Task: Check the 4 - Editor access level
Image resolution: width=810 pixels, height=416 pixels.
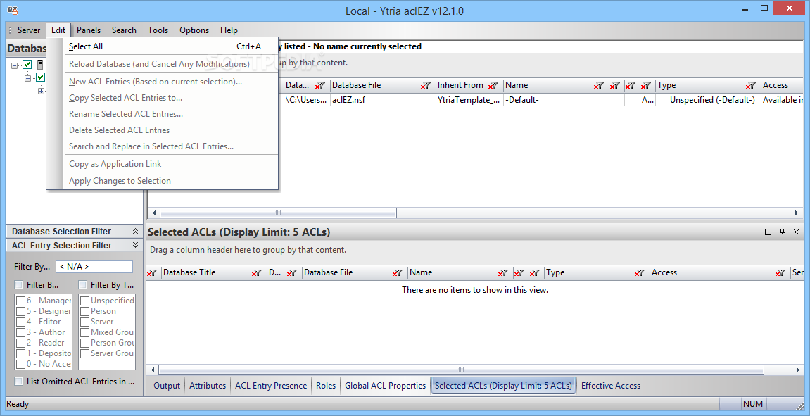Action: click(x=20, y=322)
